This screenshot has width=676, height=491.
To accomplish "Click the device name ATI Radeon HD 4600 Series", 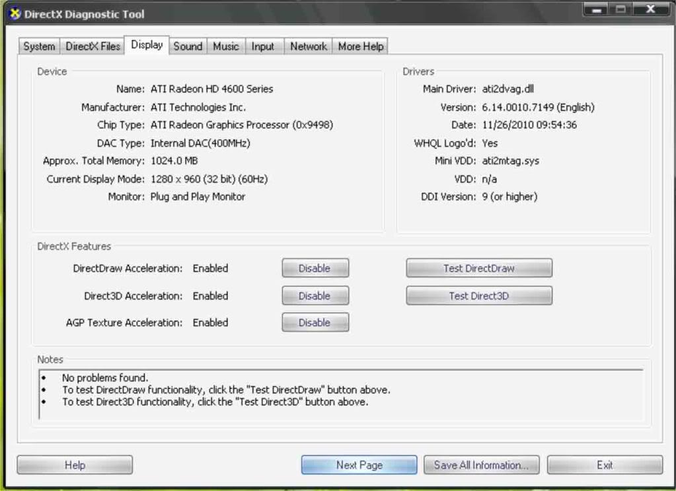I will pos(211,89).
